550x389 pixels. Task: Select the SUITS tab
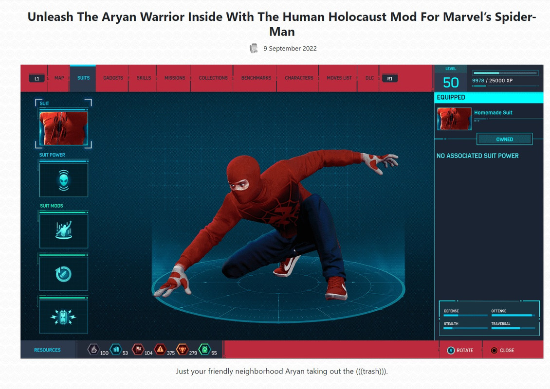click(x=83, y=78)
